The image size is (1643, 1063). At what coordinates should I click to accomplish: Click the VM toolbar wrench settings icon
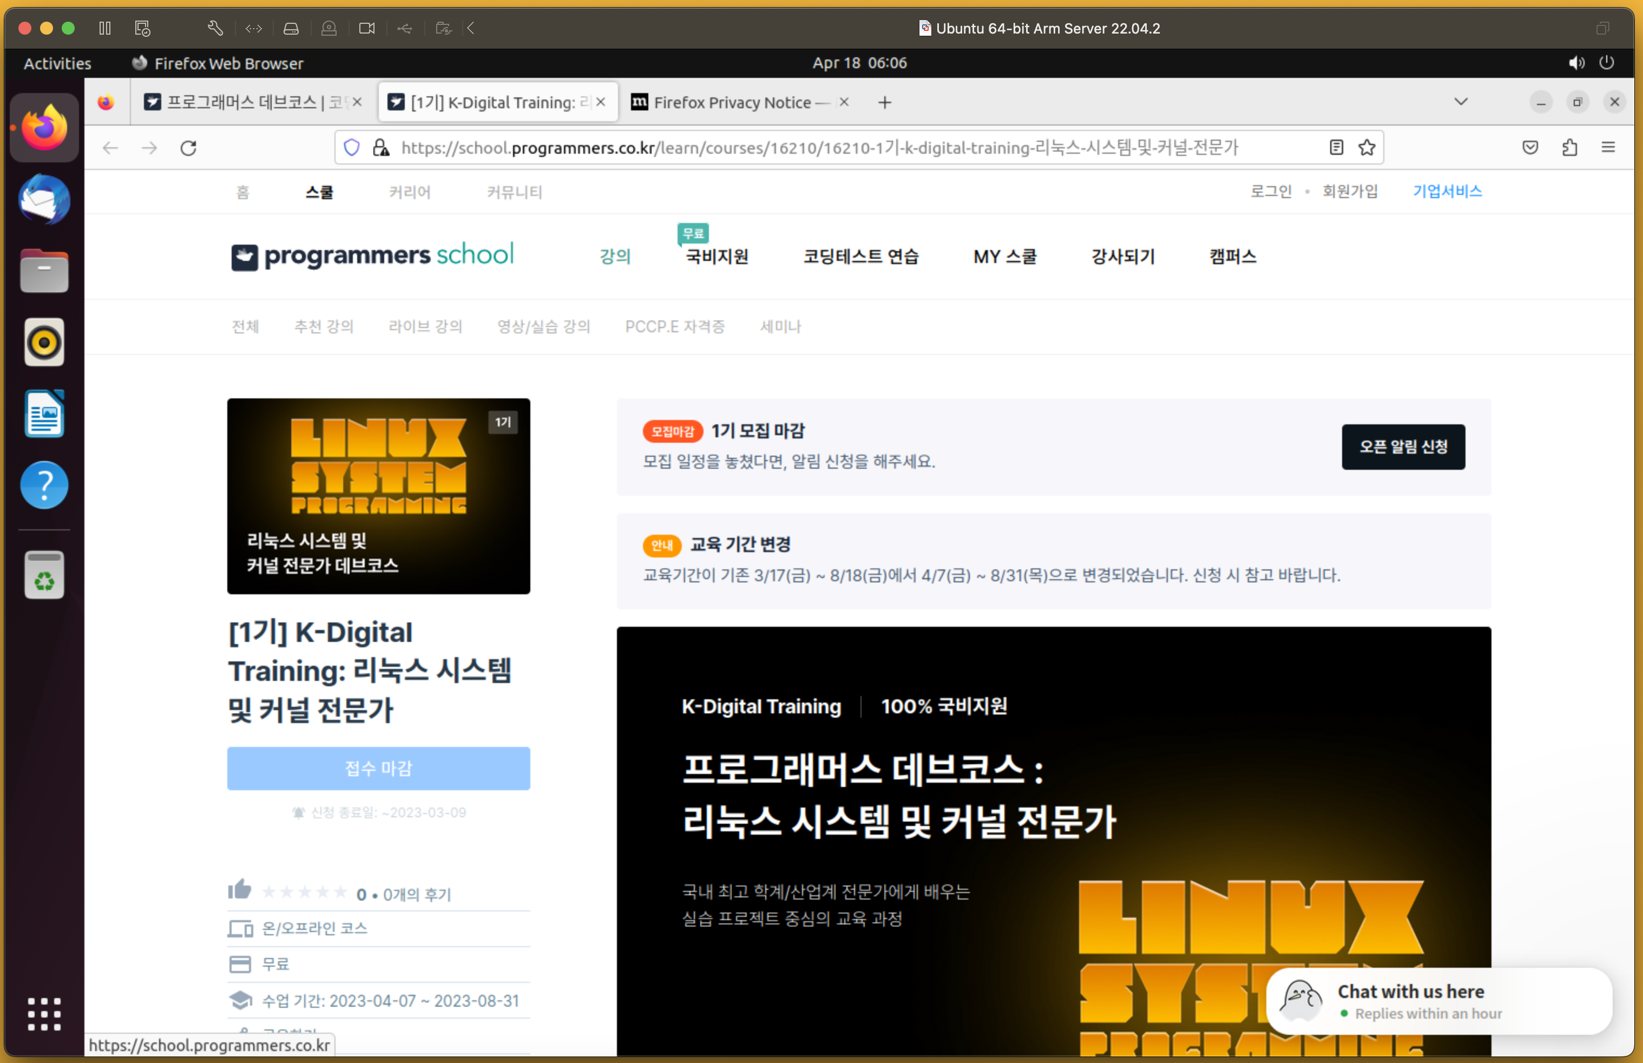point(215,28)
